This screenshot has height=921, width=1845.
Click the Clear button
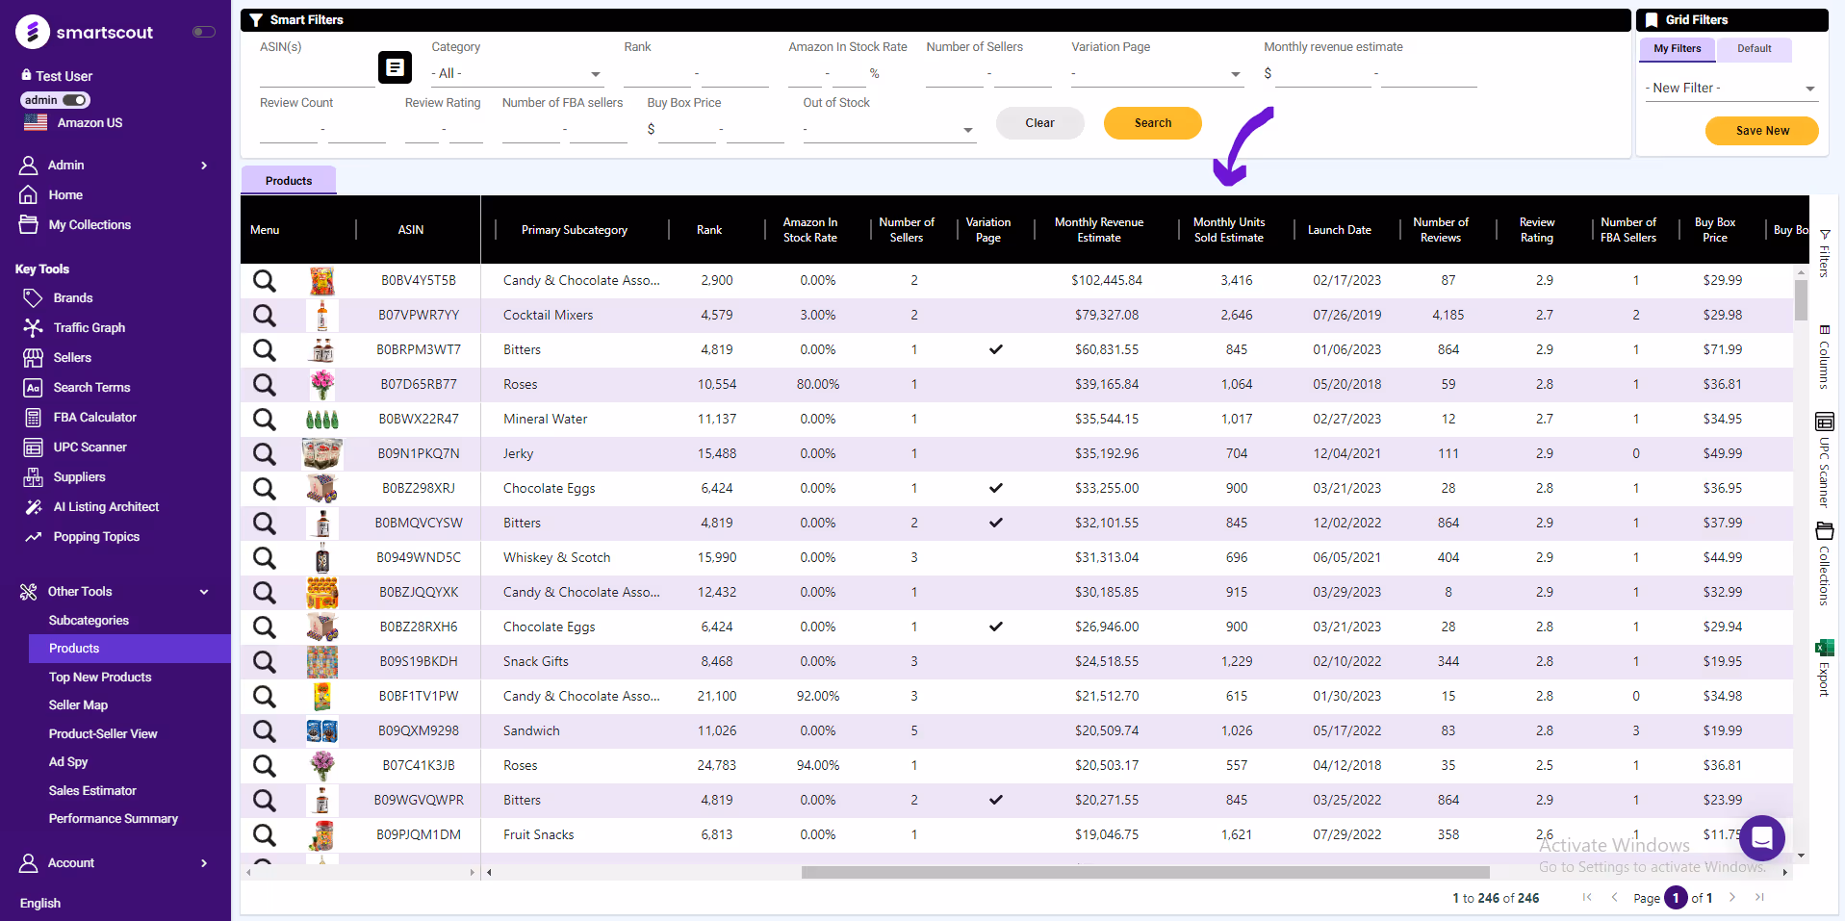1040,123
